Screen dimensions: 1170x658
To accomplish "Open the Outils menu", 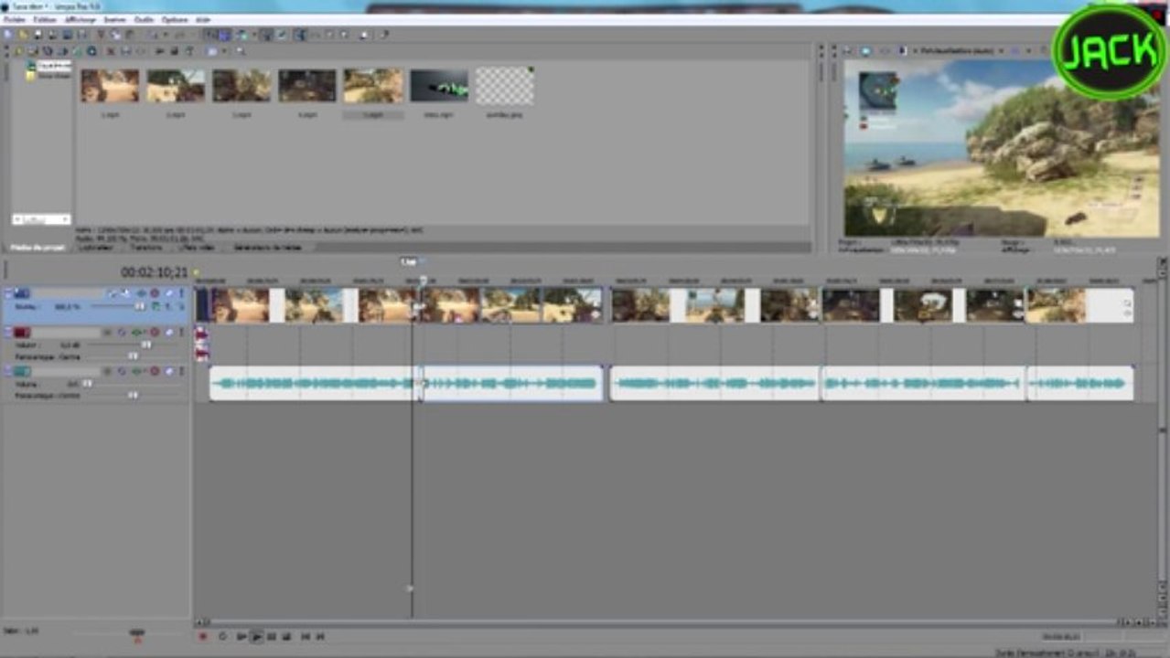I will (x=144, y=20).
